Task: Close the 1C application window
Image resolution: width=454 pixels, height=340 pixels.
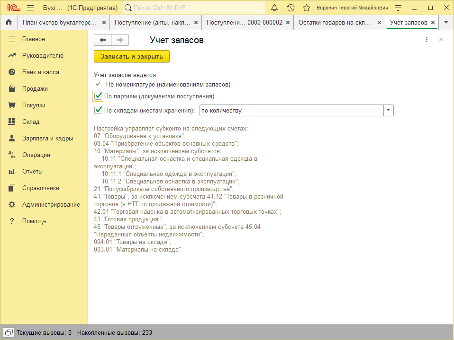Action: [446, 8]
